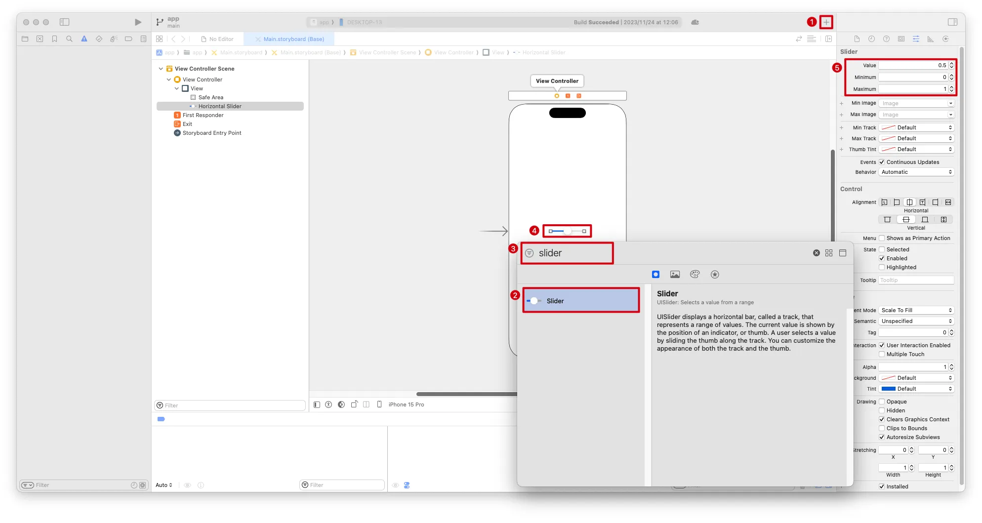The width and height of the screenshot is (982, 523).
Task: Collapse the View Controller Scene tree
Action: pyautogui.click(x=161, y=69)
